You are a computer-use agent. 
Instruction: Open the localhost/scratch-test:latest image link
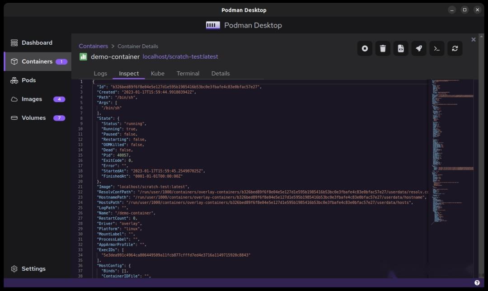[180, 56]
